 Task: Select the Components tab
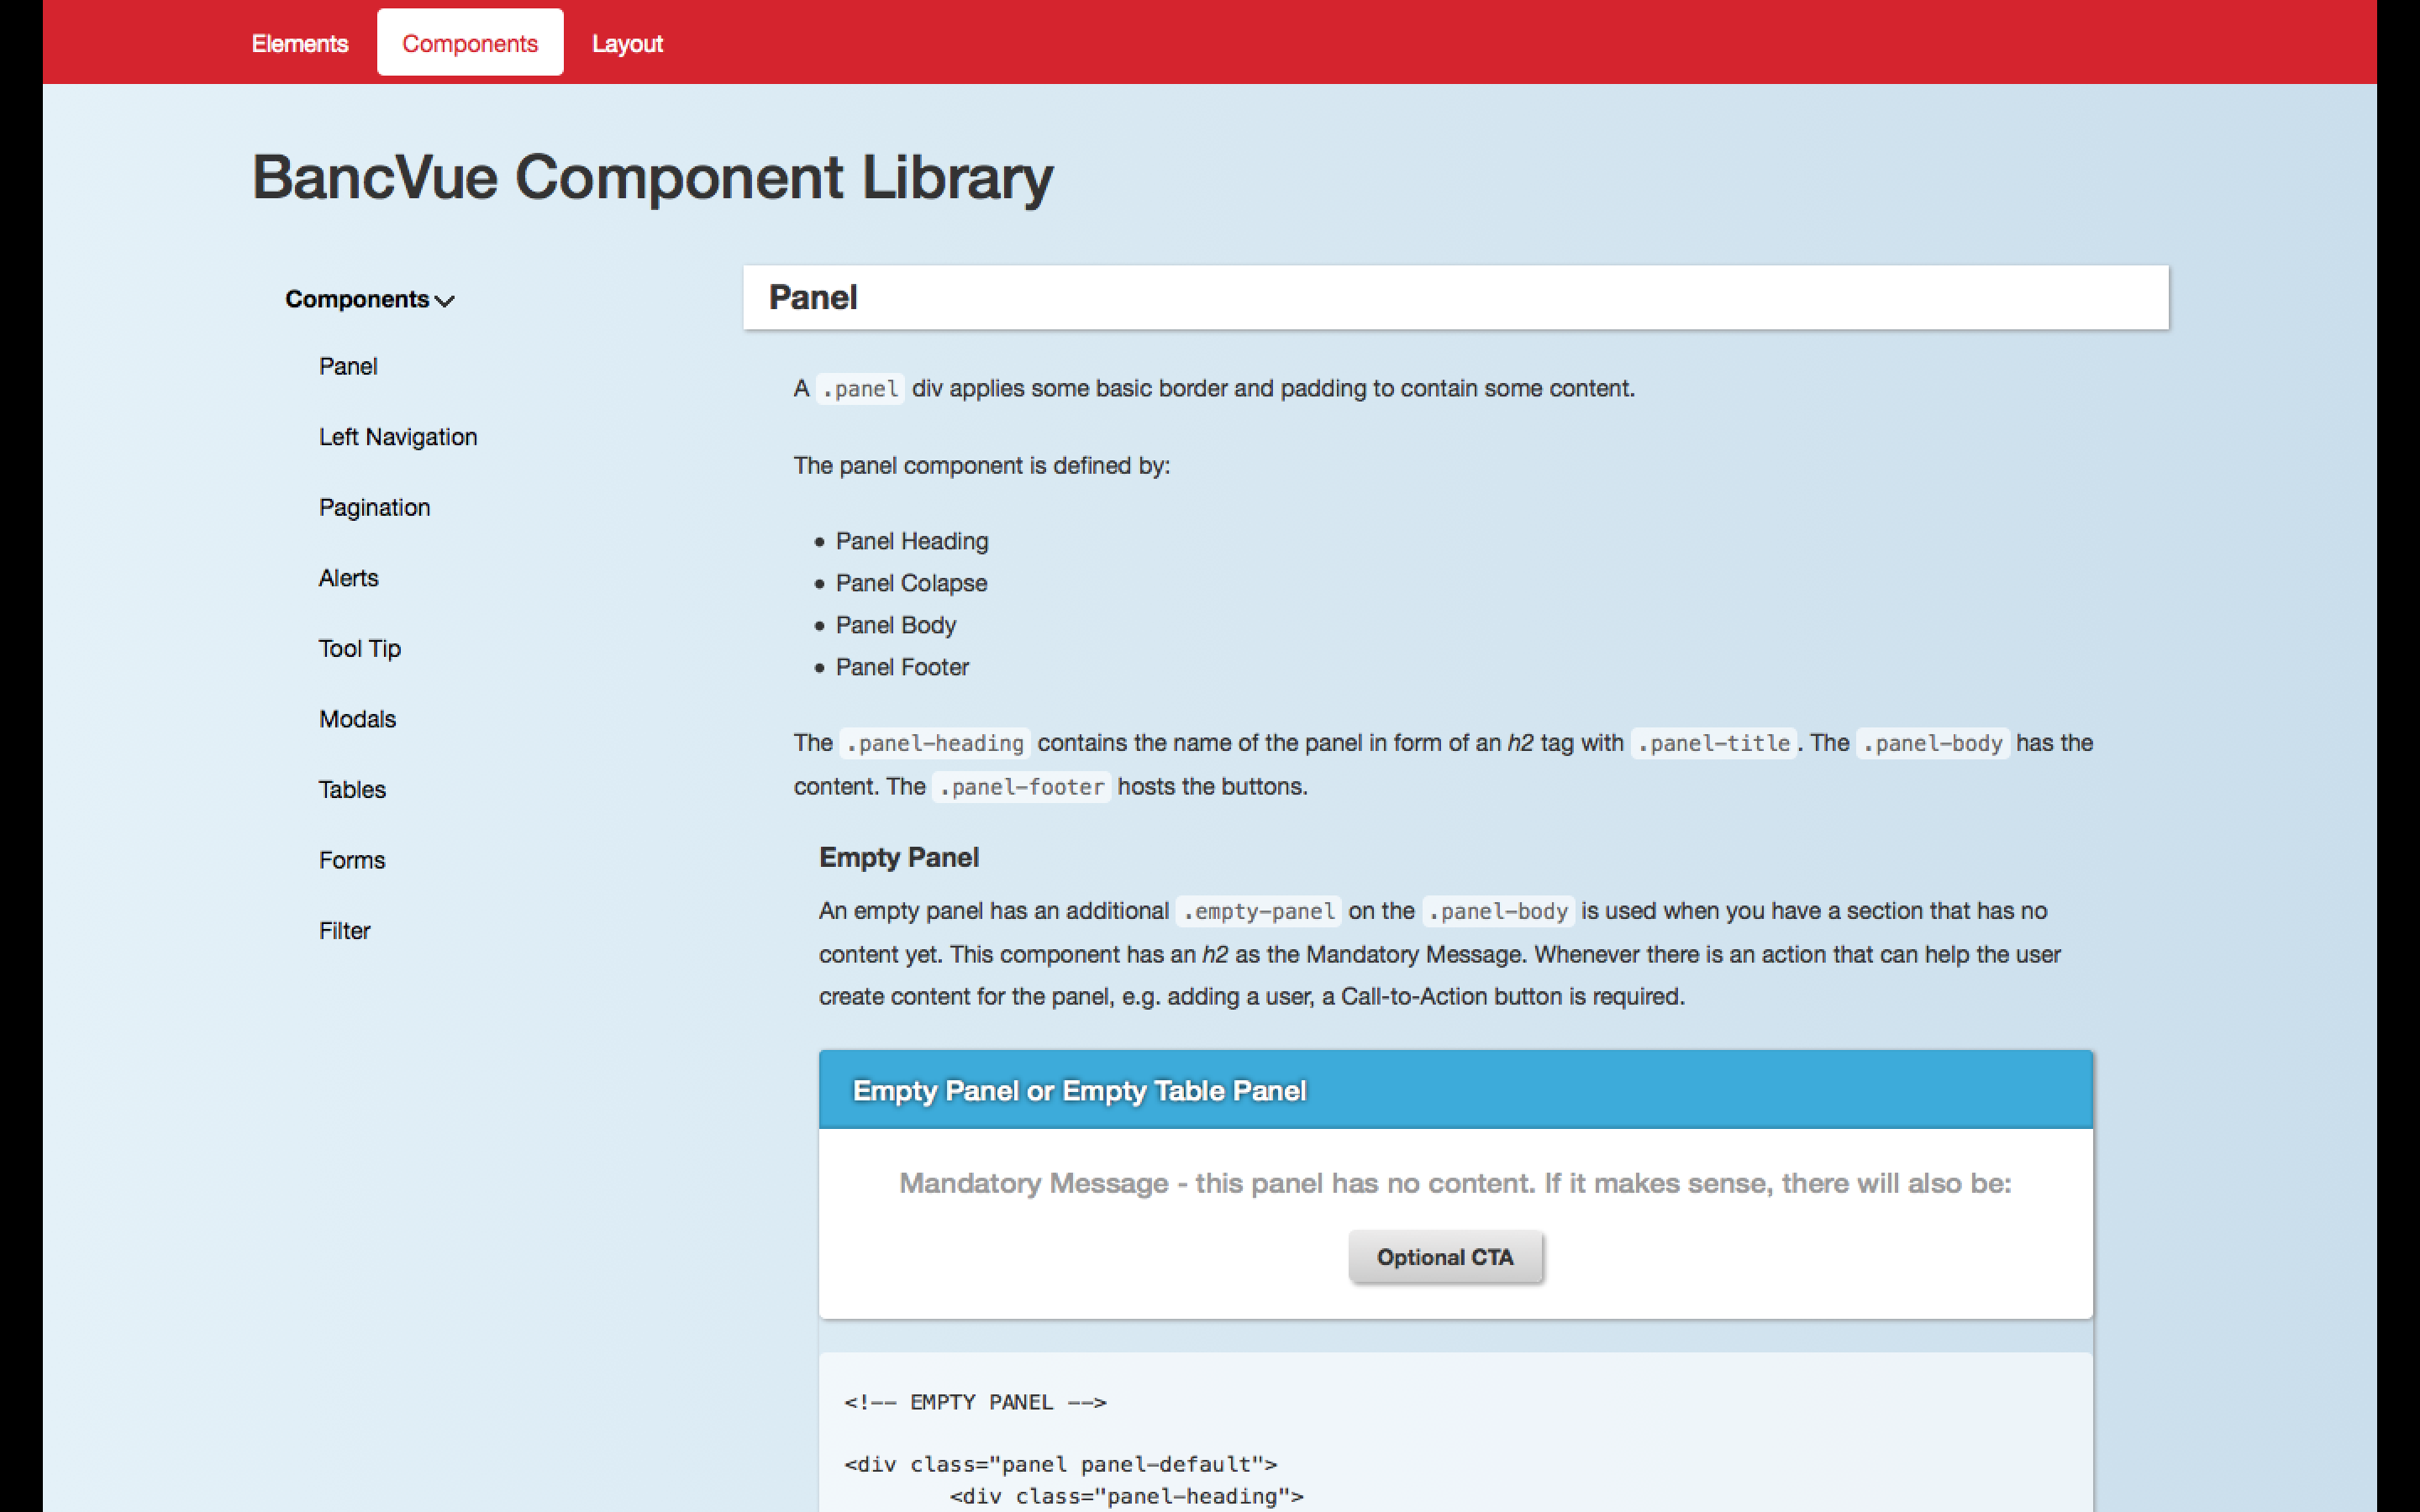coord(470,43)
